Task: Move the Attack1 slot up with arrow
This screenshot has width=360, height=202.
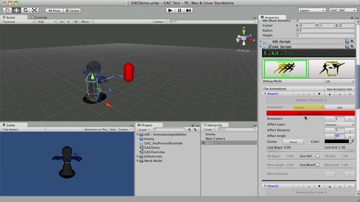Action: [x=330, y=94]
